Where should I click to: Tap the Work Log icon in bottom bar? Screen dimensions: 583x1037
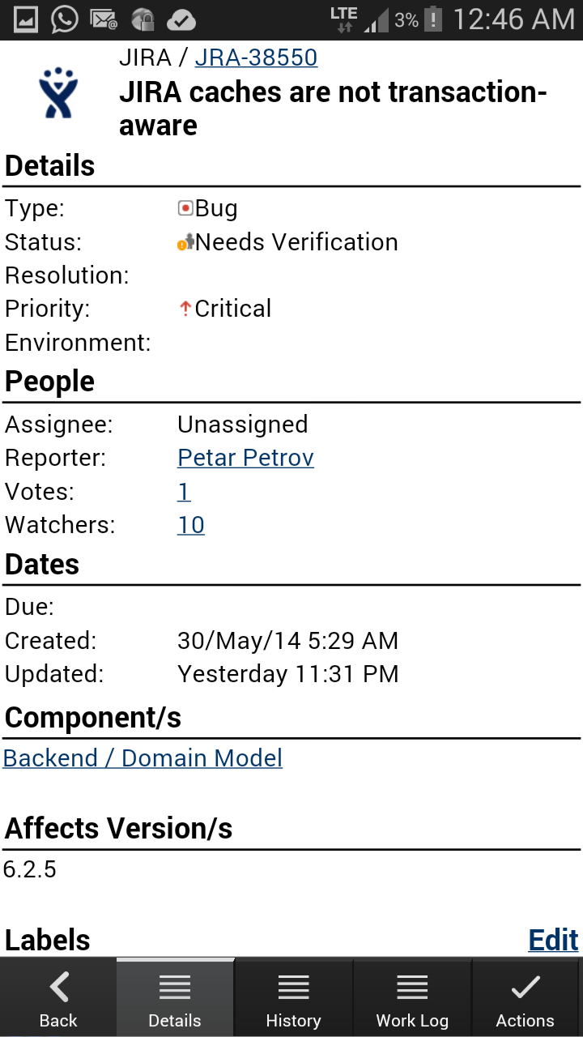[x=412, y=987]
